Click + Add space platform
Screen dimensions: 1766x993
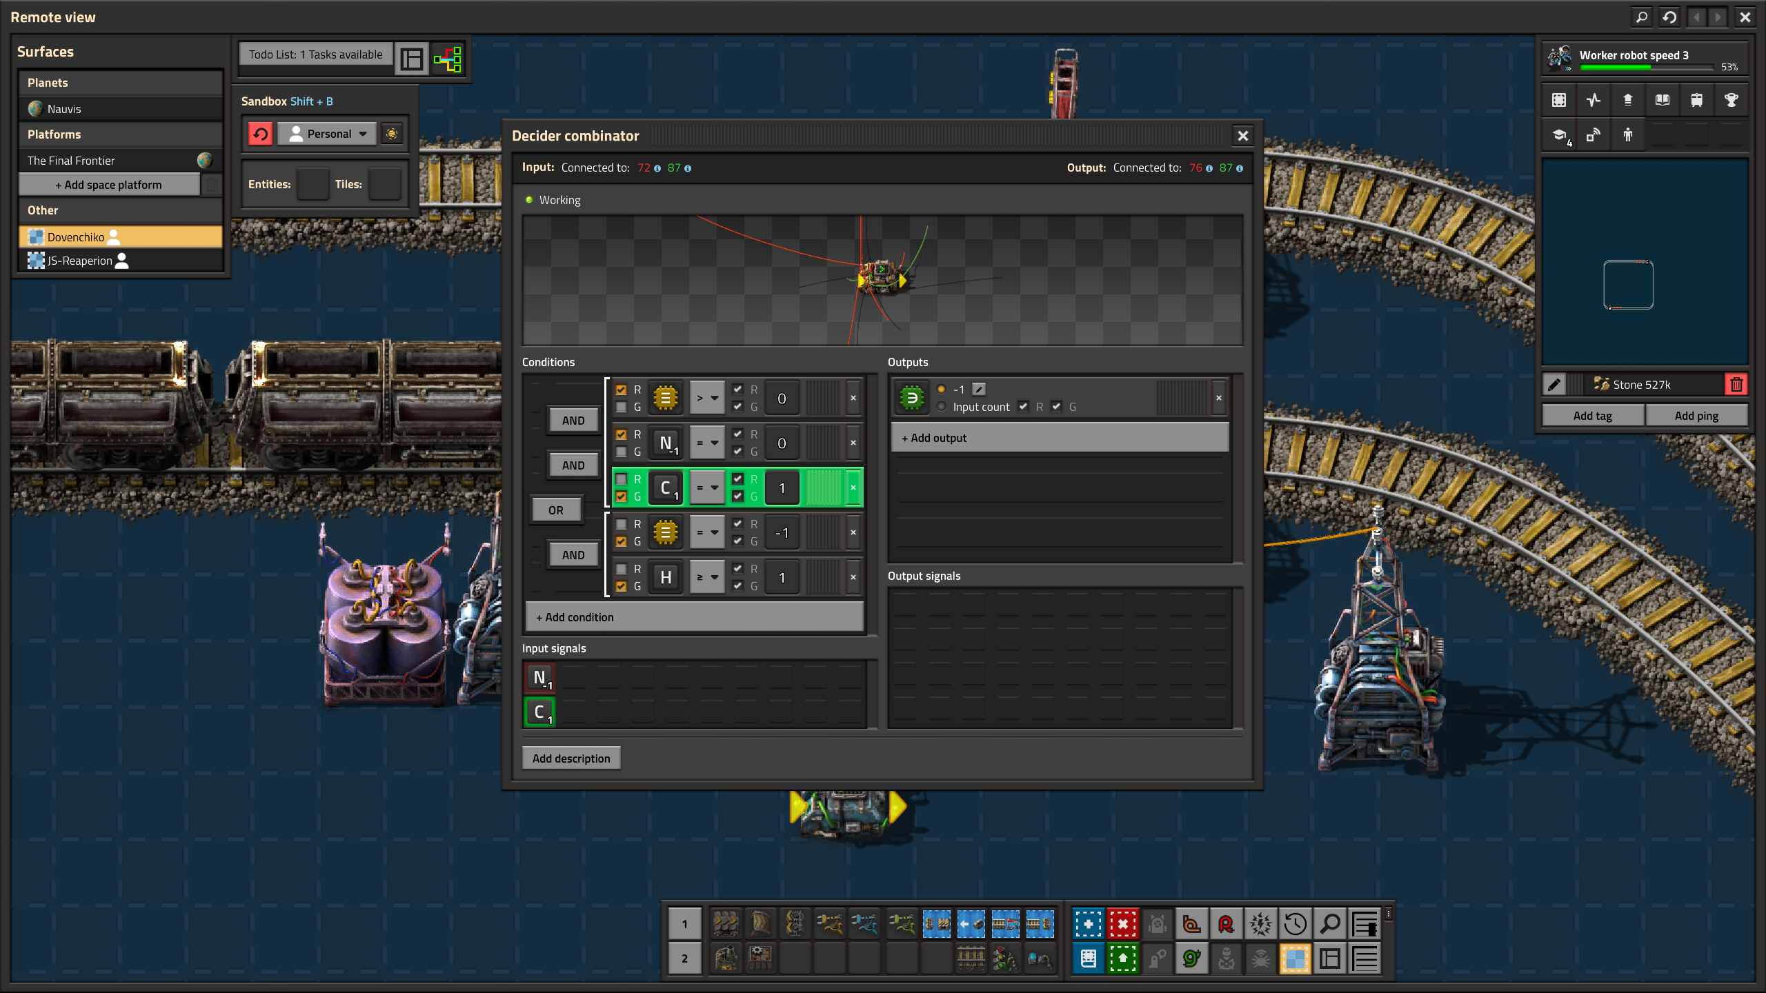[x=109, y=185]
